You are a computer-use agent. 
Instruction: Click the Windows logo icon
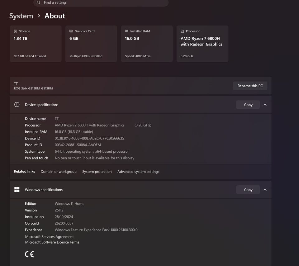click(x=17, y=190)
